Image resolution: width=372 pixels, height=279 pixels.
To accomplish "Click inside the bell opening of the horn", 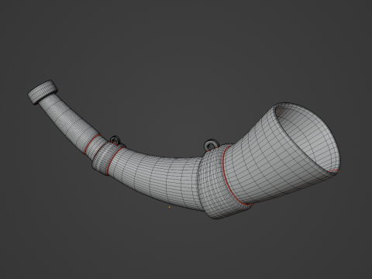I will 308,138.
